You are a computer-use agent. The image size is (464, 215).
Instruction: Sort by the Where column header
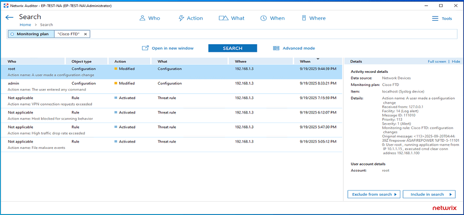click(260, 61)
